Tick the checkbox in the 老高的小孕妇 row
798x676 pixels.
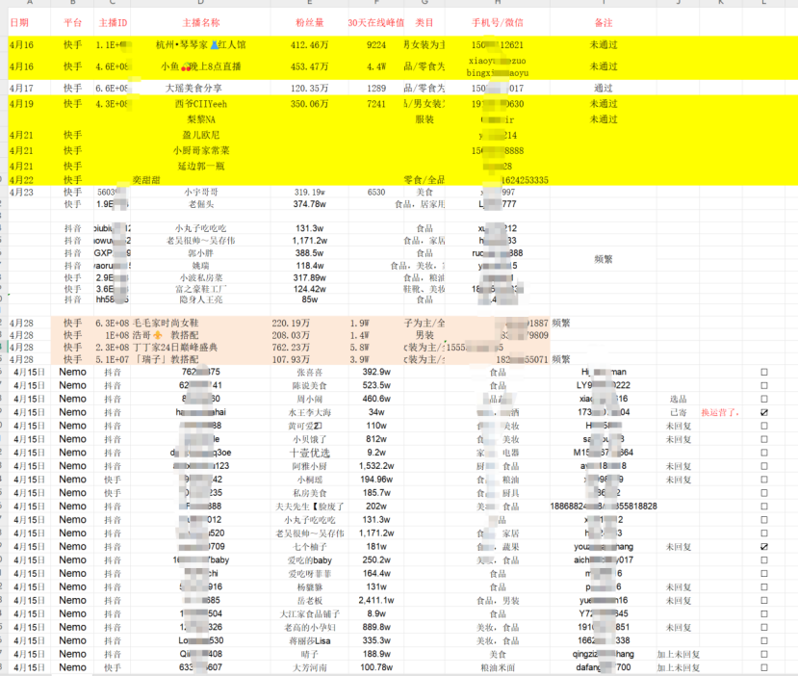click(764, 627)
